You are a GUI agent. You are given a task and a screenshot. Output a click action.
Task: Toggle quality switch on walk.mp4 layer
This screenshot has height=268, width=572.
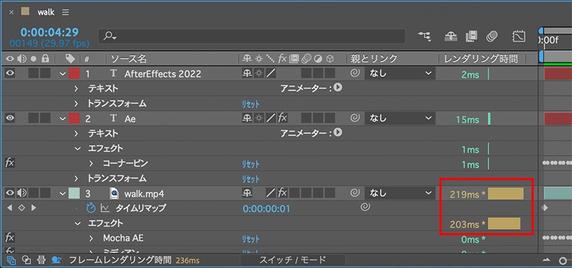[271, 193]
